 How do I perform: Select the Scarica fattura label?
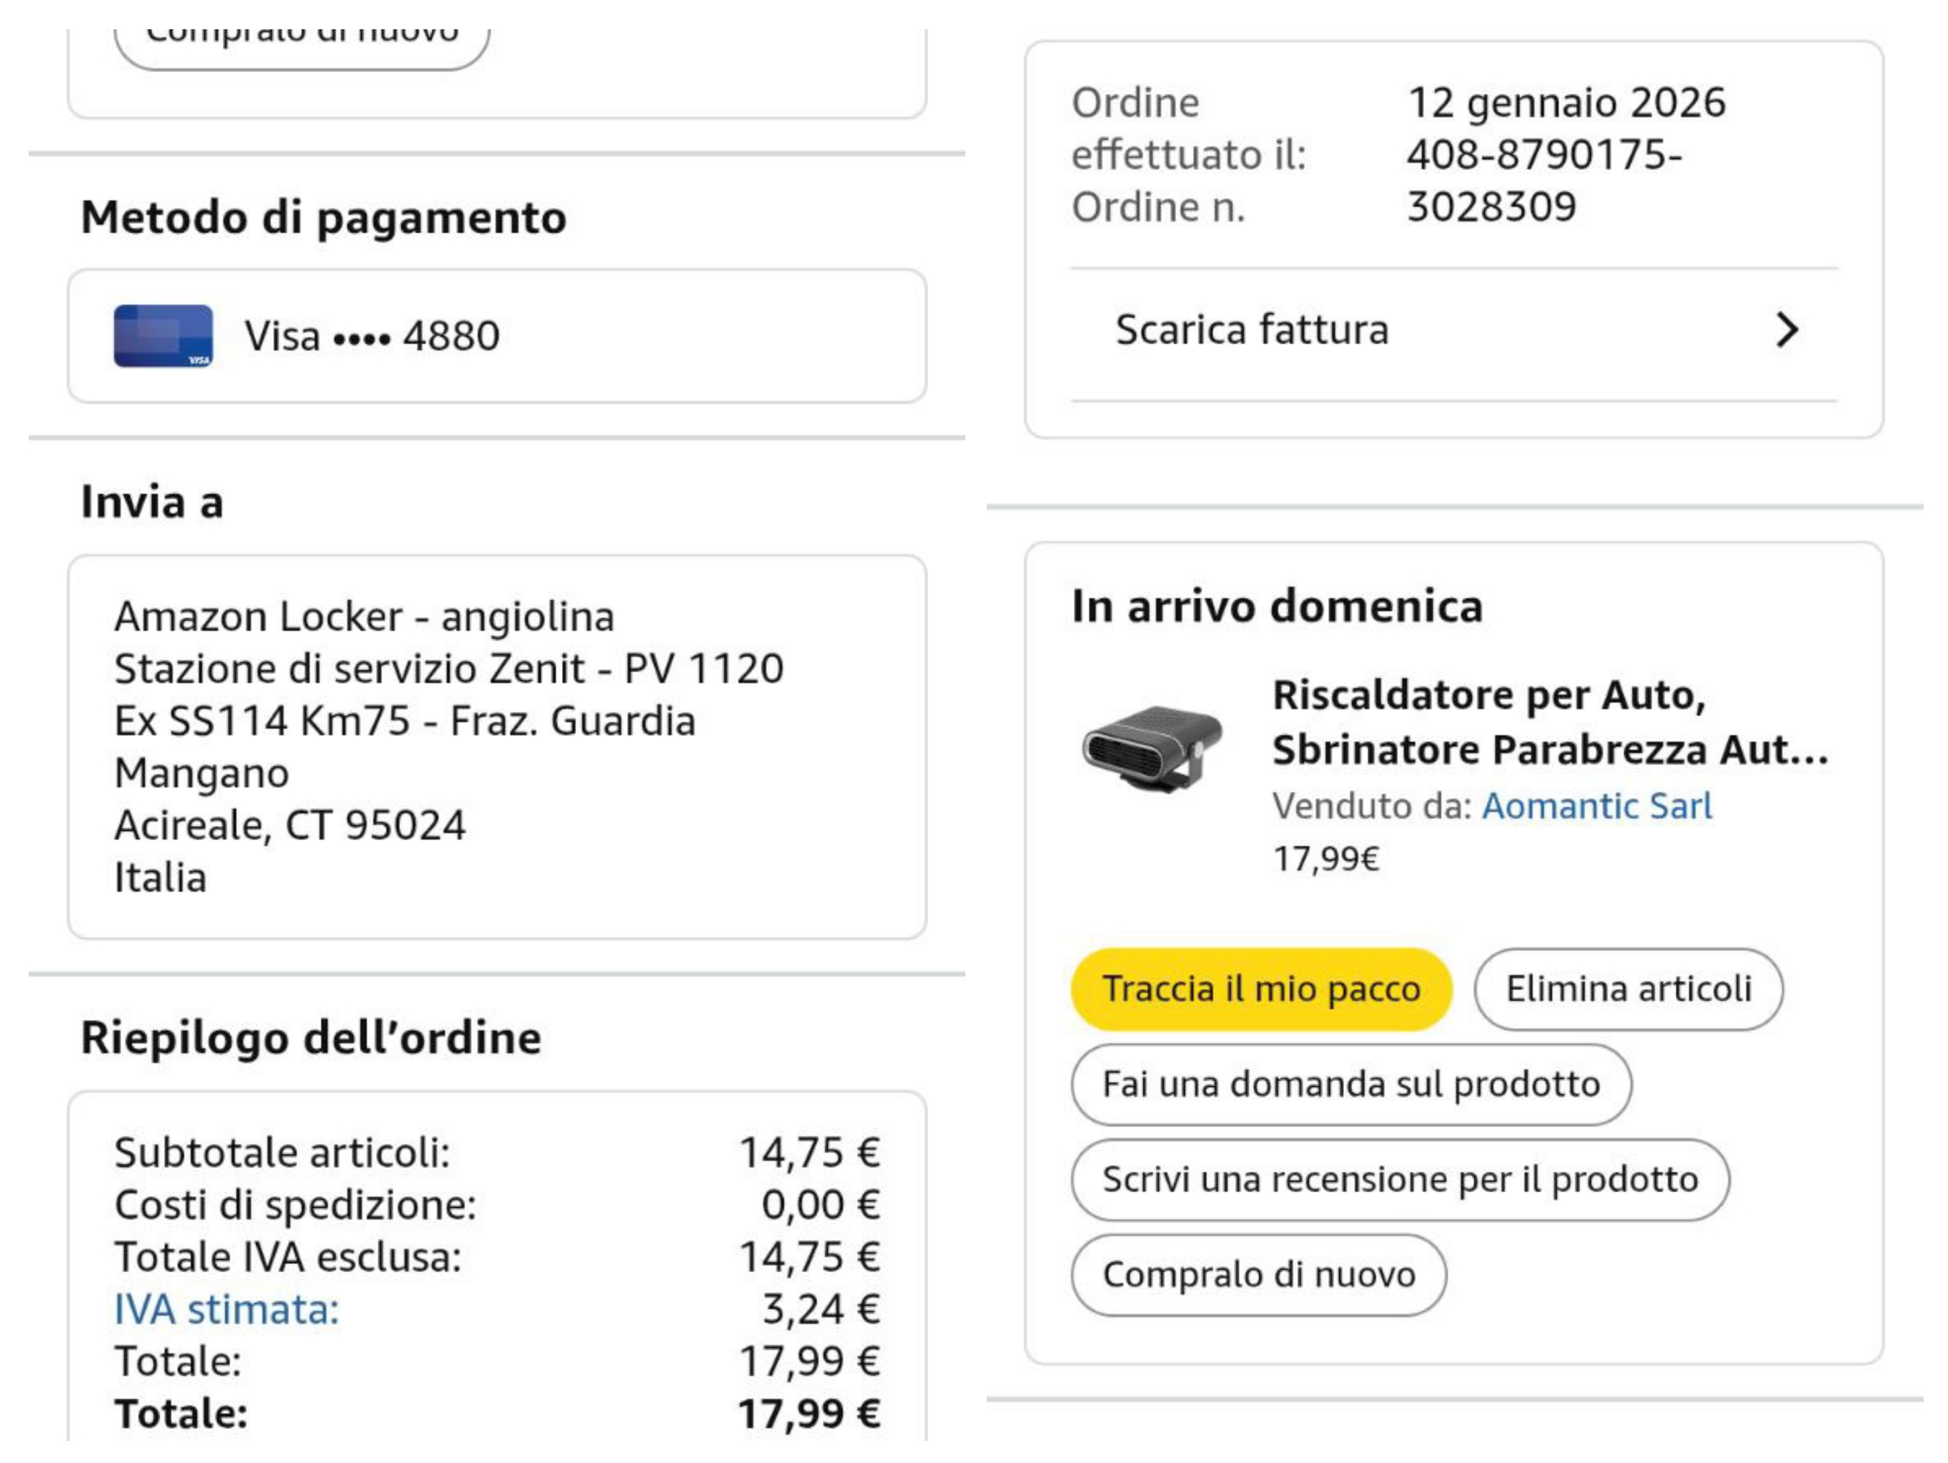[x=1251, y=330]
